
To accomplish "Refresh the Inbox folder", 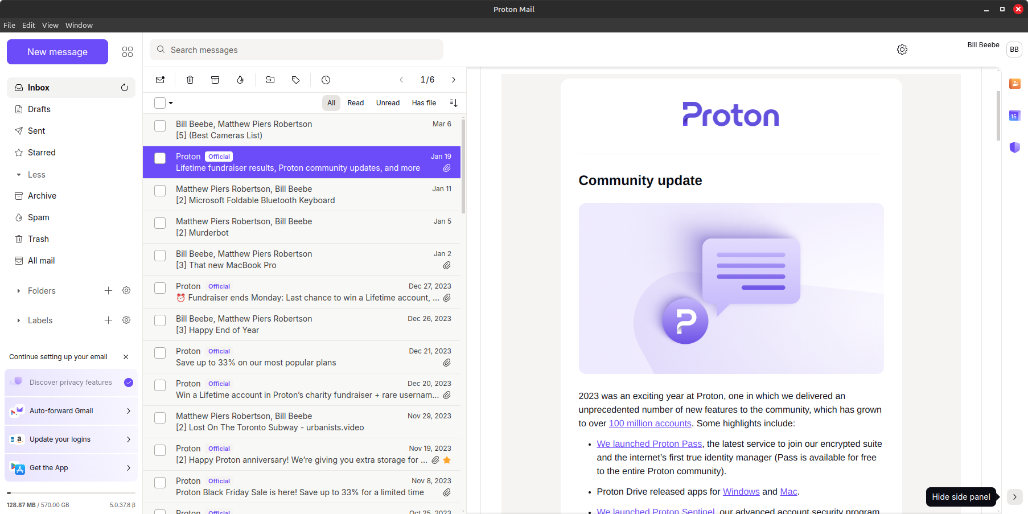I will pyautogui.click(x=125, y=88).
